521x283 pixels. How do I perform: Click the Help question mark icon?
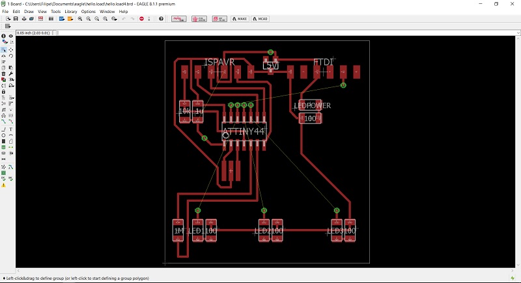pyautogui.click(x=161, y=19)
